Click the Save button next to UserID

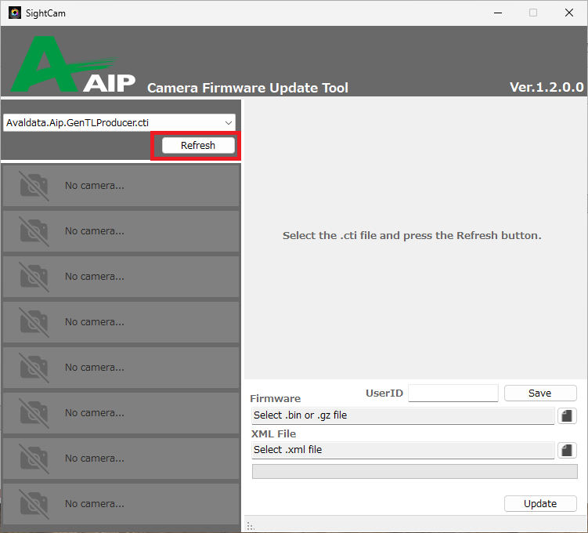540,393
